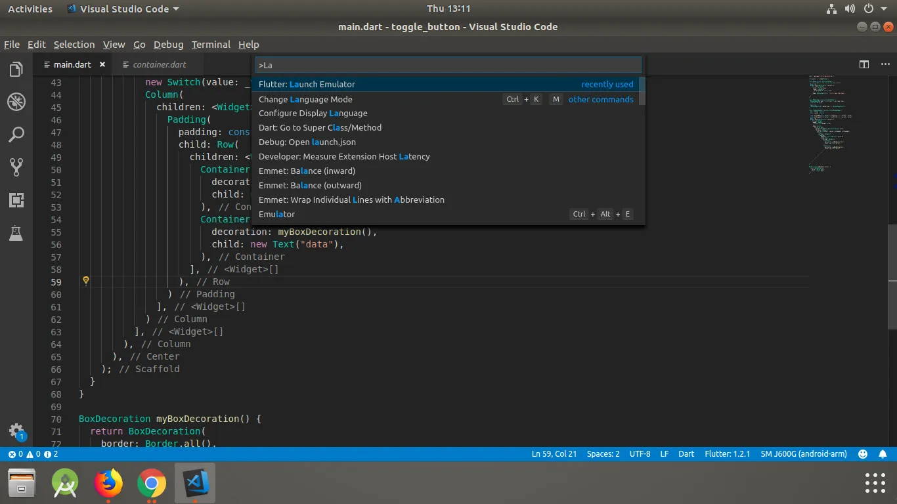The width and height of the screenshot is (897, 504).
Task: Select Emmet: Wrap Individual Lines with Abbreviation
Action: tap(446, 199)
